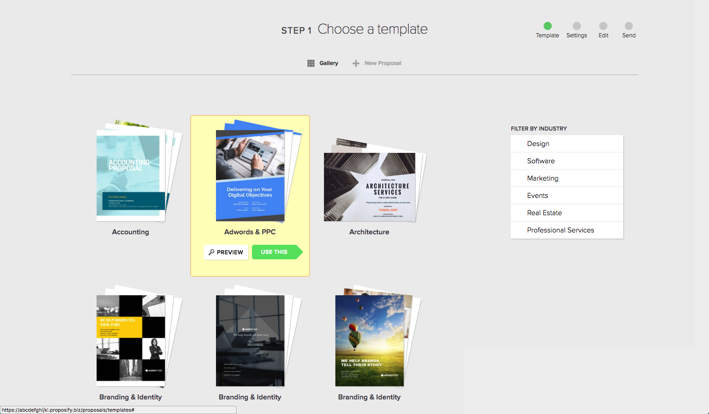The image size is (709, 414).
Task: Filter templates by Design industry
Action: 567,144
